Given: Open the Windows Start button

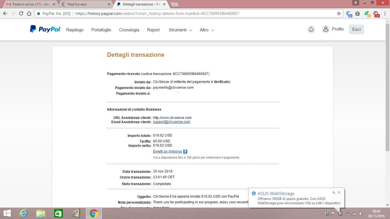Looking at the screenshot, I should tap(7, 213).
